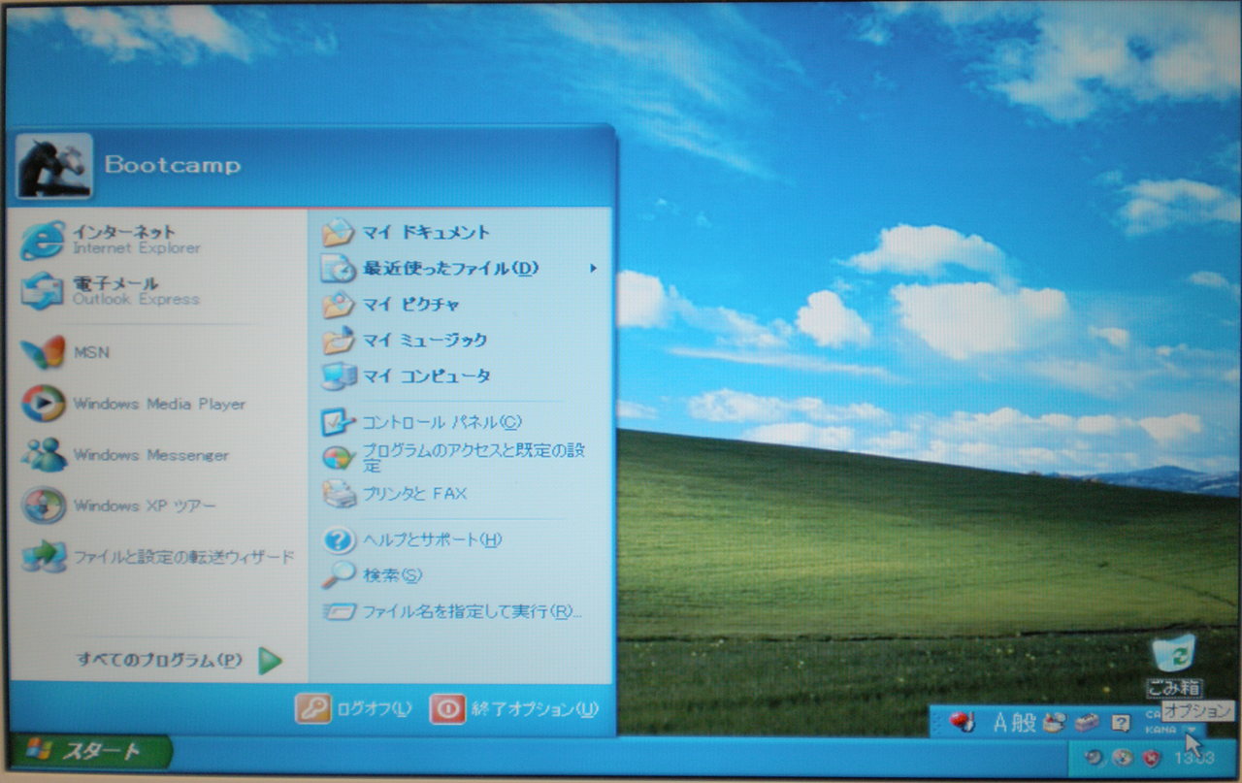Screen dimensions: 1242x783
Task: Open ファイル名を指定して実行 dialog
Action: (461, 612)
